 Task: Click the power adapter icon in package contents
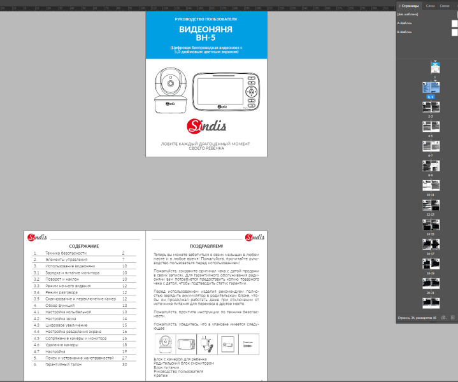207,344
